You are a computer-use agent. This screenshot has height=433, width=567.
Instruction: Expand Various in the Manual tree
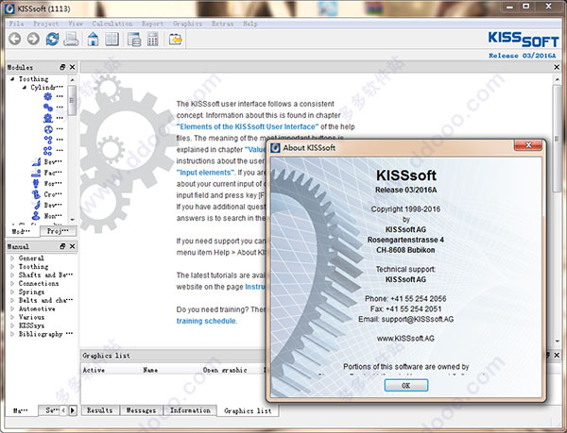(12, 317)
